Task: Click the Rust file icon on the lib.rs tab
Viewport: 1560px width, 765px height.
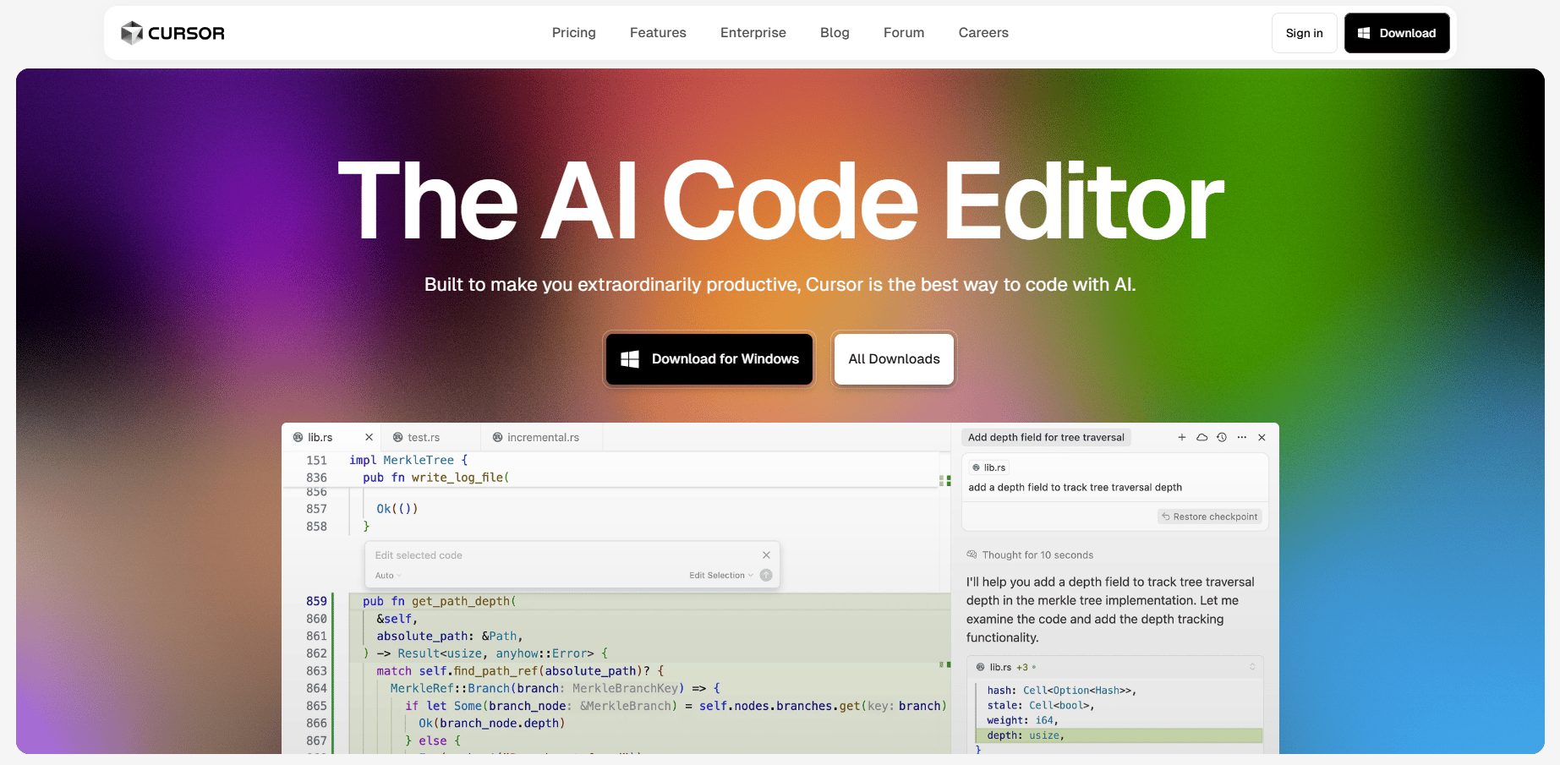Action: 298,437
